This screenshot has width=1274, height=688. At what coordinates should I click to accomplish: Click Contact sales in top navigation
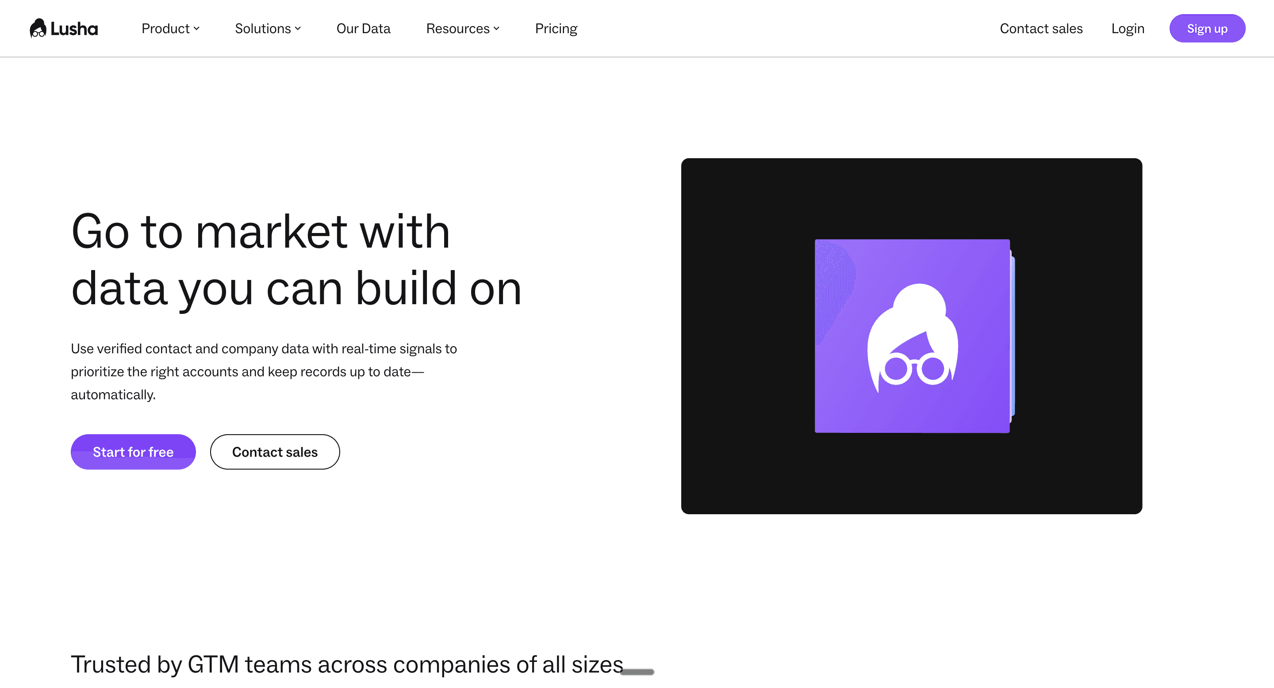tap(1041, 29)
